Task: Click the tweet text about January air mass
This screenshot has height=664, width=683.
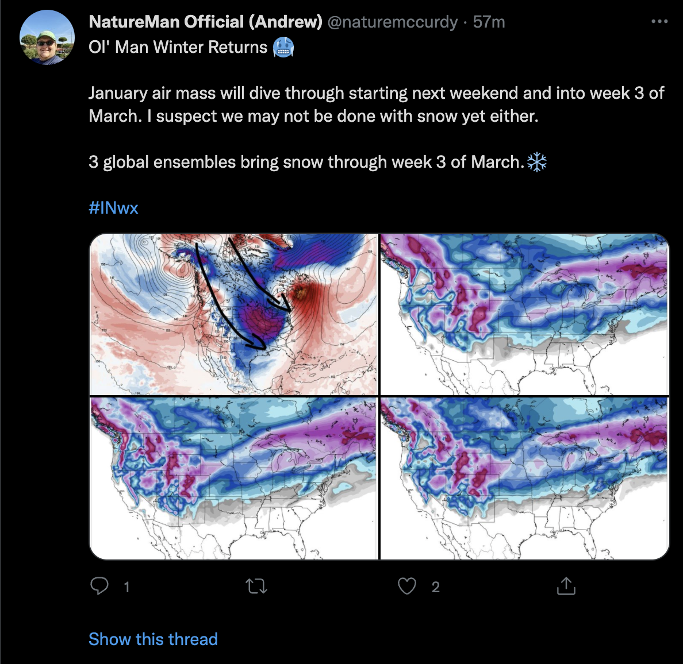Action: (x=377, y=105)
